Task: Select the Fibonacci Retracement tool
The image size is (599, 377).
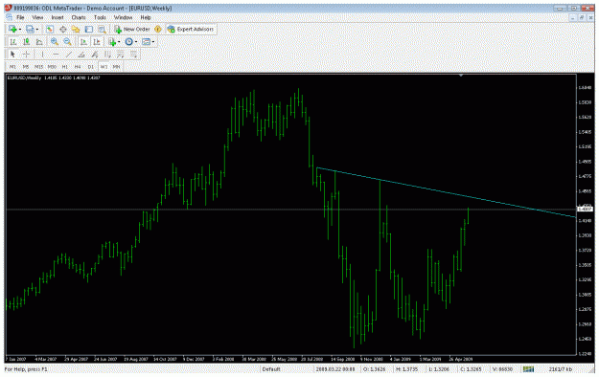Action: click(x=121, y=55)
